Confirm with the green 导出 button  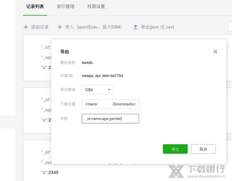[x=175, y=149]
